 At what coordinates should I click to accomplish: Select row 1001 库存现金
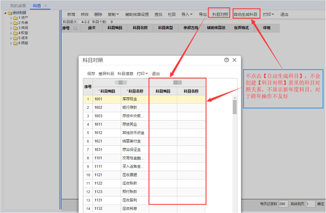(144, 99)
